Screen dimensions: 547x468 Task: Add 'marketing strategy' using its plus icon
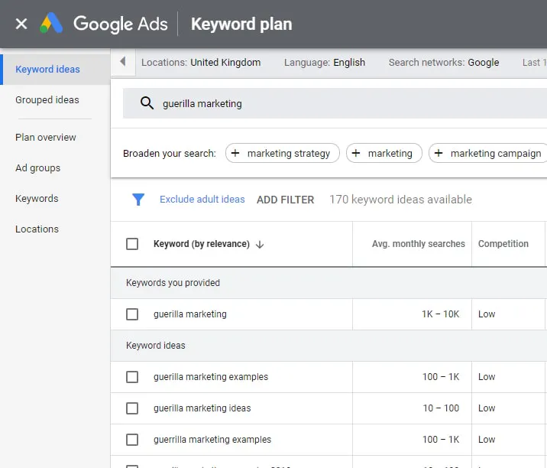point(235,153)
